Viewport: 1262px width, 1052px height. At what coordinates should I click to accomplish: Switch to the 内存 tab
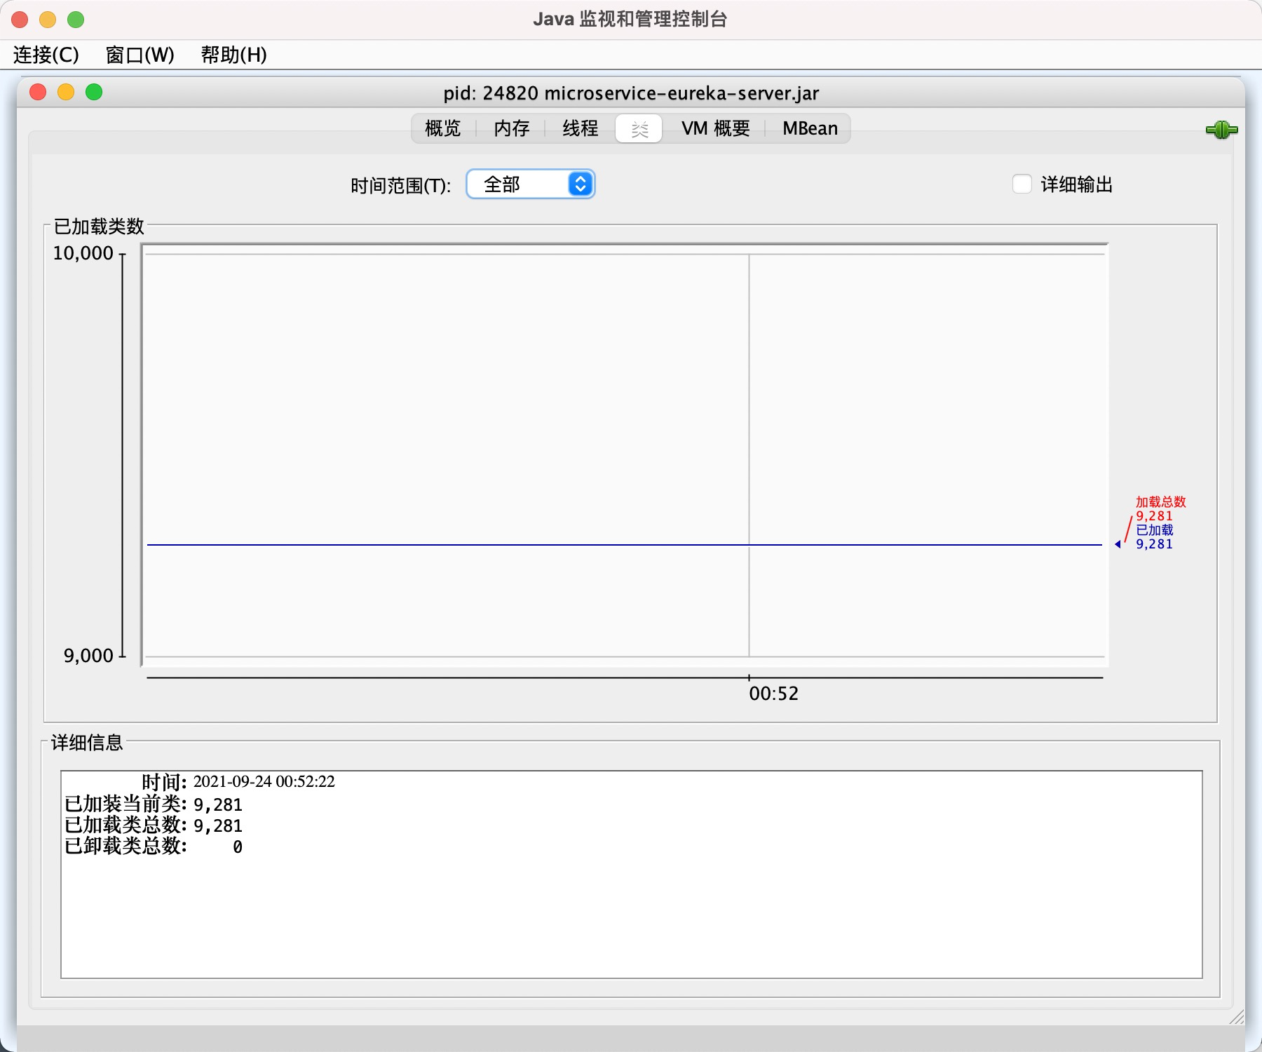(511, 128)
